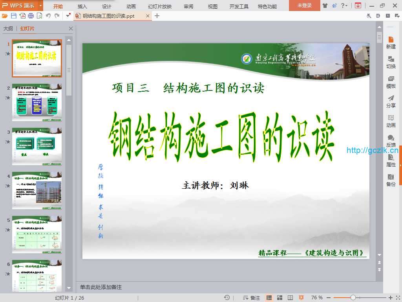This screenshot has width=402, height=302.
Task: Open the 备份 backup icon in sidebar
Action: point(391,180)
